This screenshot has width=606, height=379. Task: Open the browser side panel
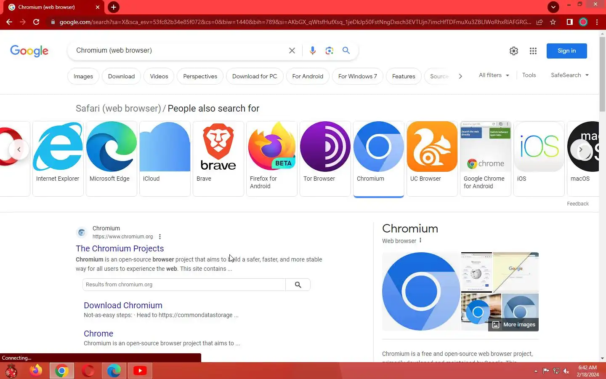[569, 22]
